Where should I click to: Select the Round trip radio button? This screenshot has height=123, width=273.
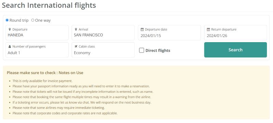coord(7,20)
